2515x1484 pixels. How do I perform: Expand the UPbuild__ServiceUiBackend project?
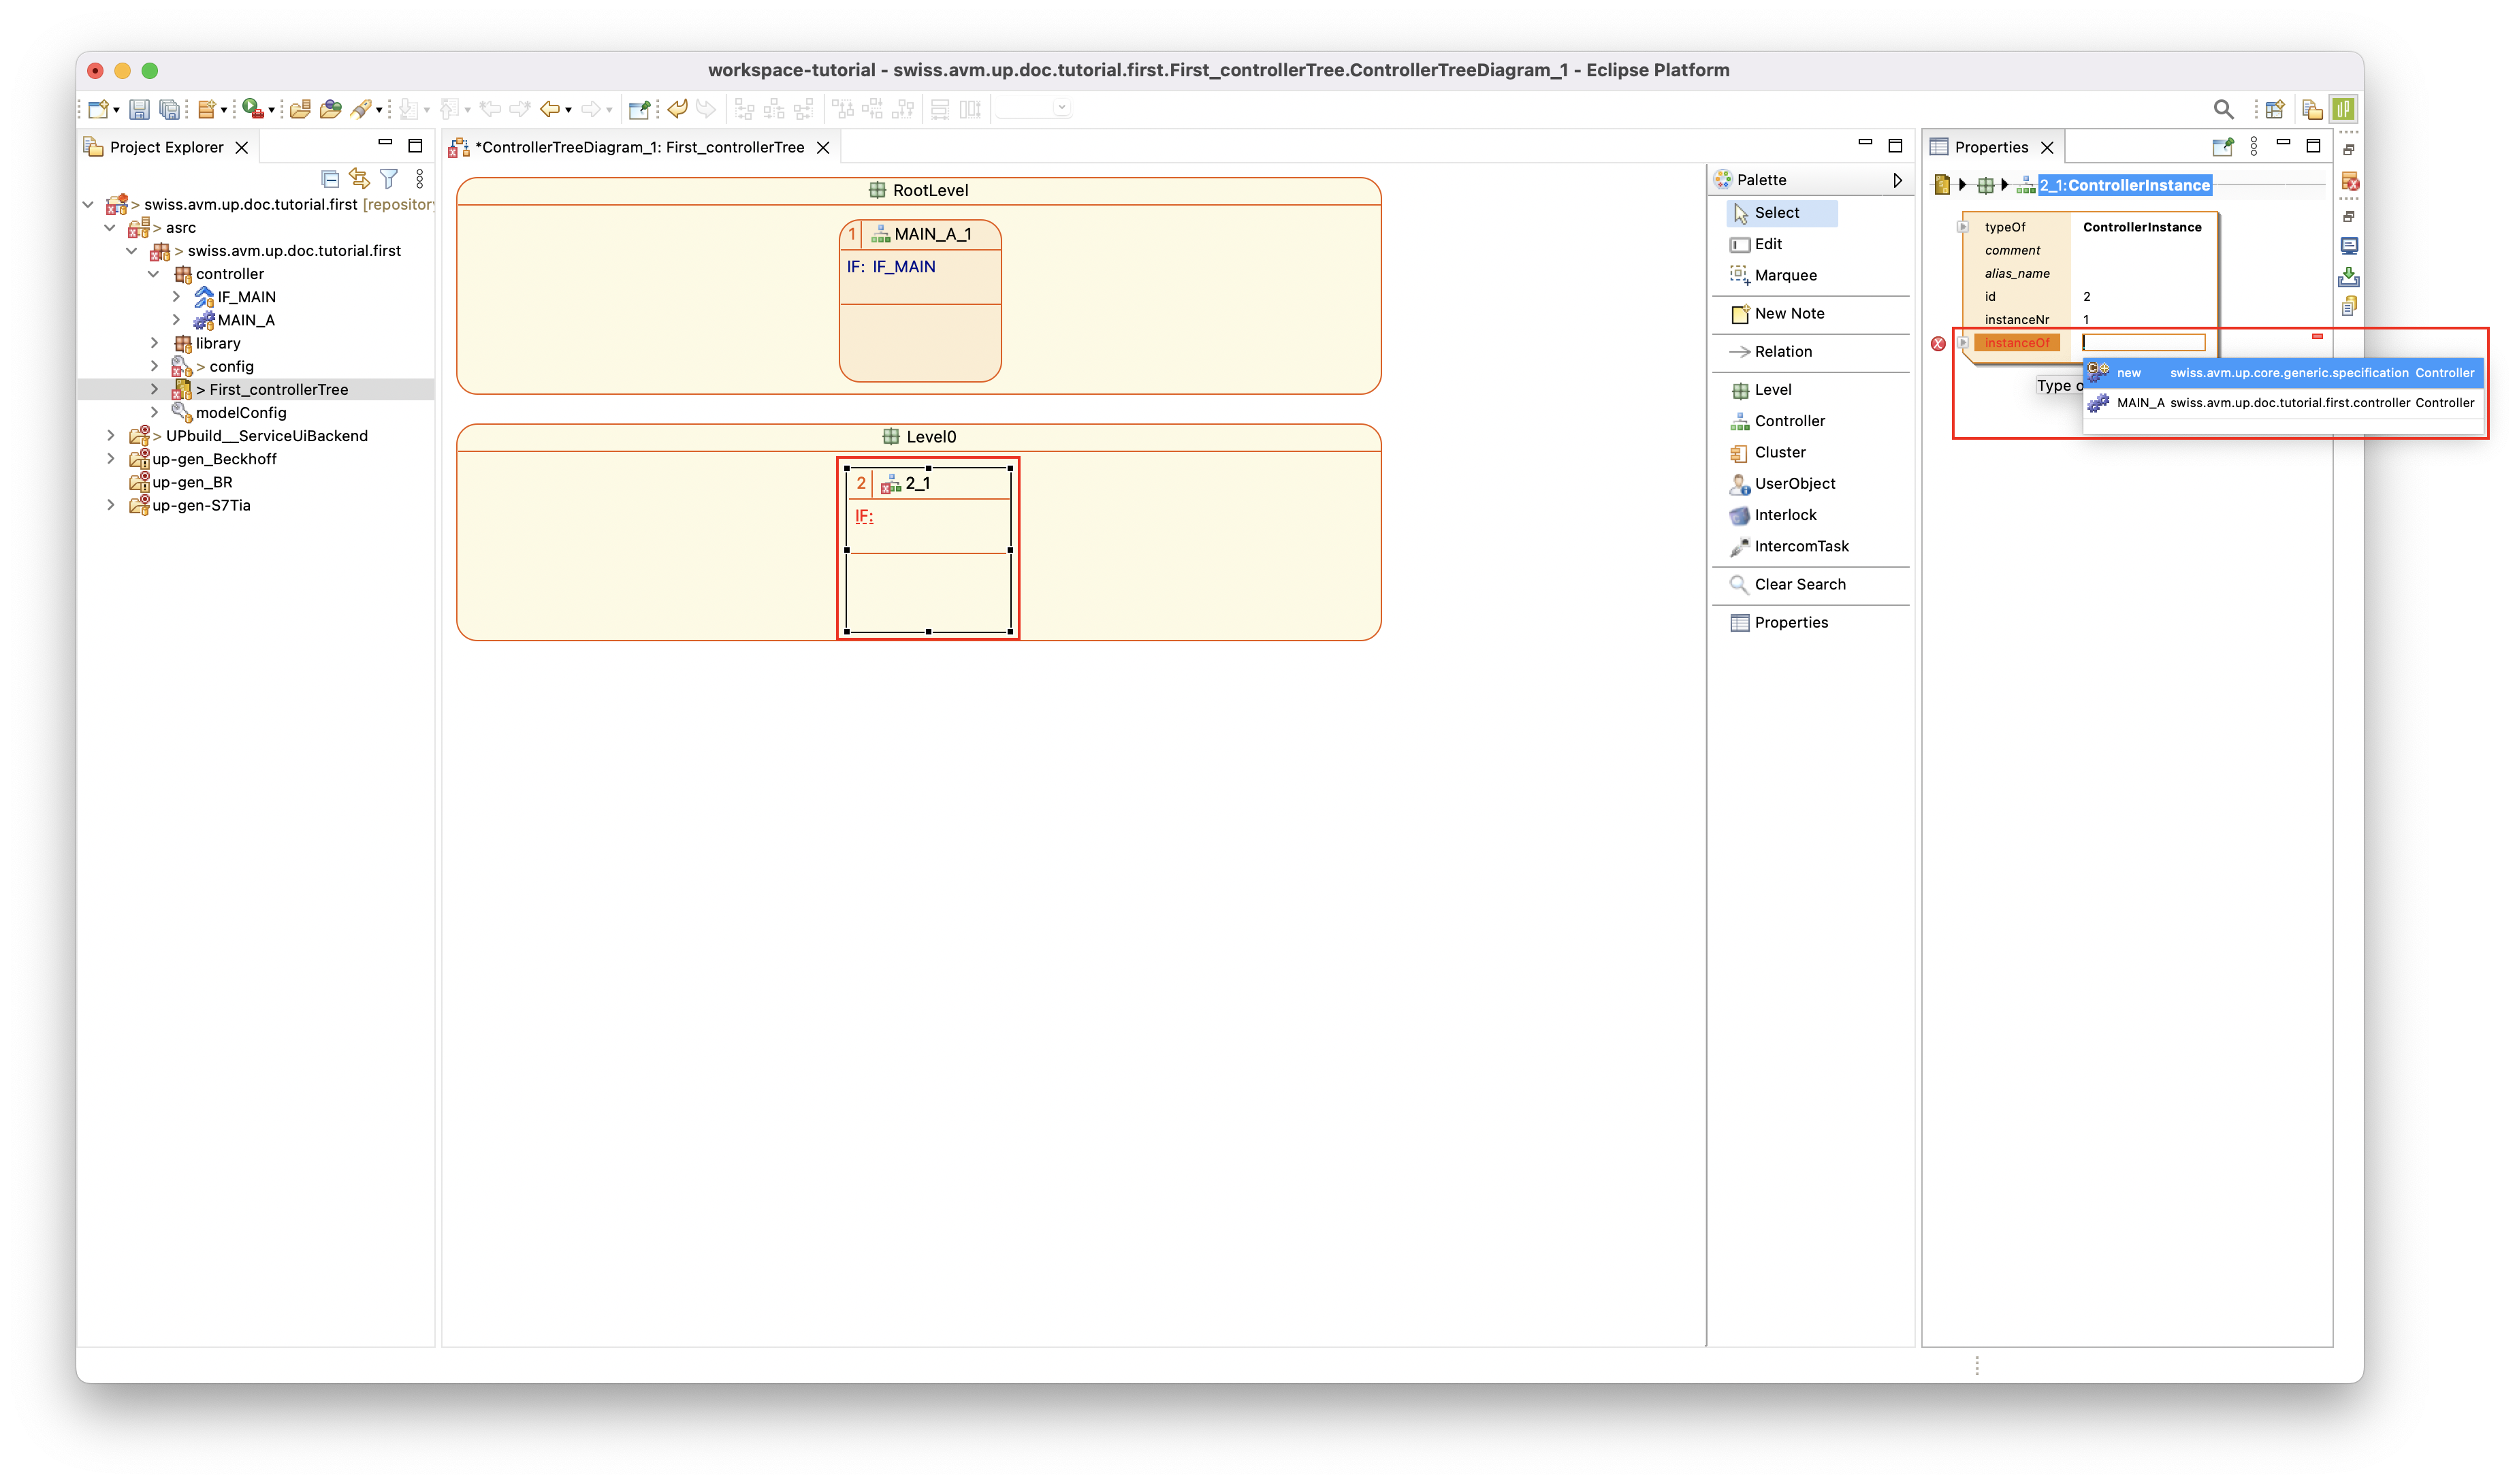coord(111,436)
